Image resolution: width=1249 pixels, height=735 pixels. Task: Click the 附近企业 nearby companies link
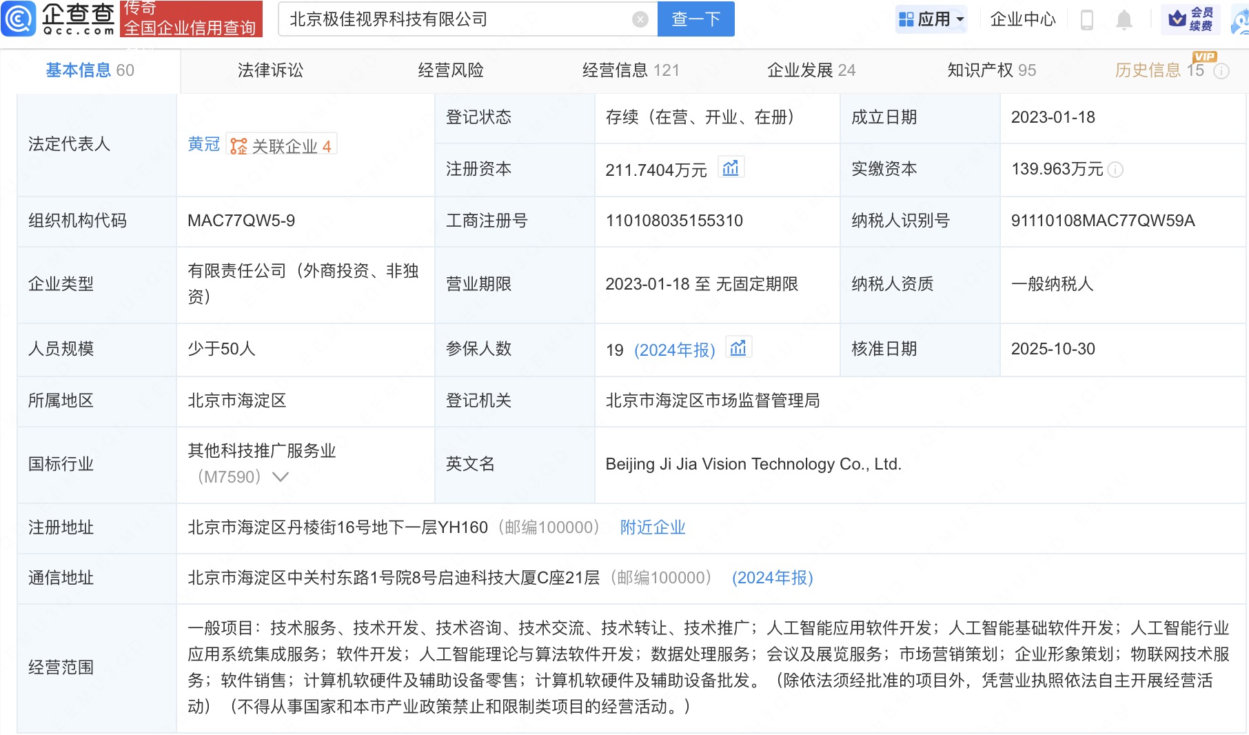point(652,527)
